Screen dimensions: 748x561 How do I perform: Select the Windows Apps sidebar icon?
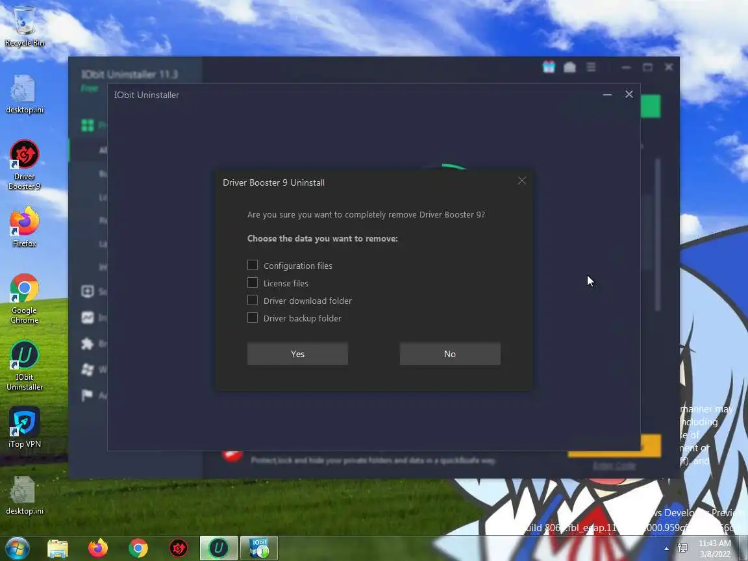(x=88, y=369)
